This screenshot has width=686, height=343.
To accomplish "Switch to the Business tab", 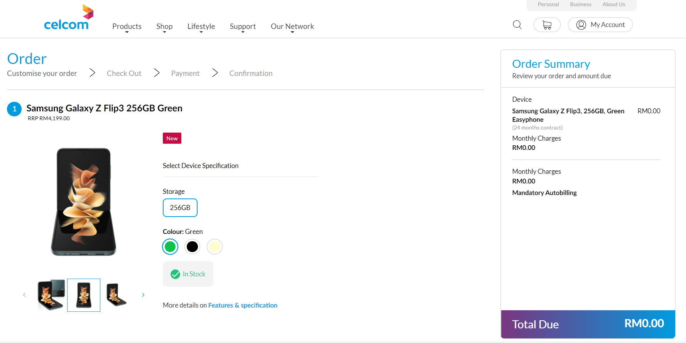I will pos(581,4).
